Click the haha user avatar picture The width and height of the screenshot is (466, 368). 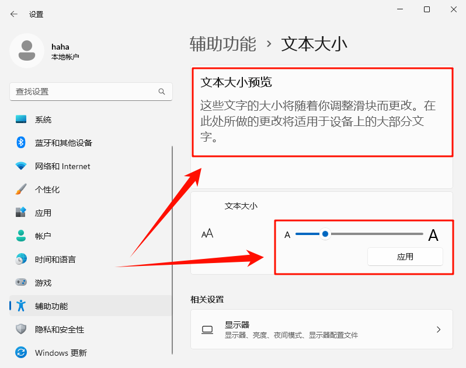tap(27, 51)
